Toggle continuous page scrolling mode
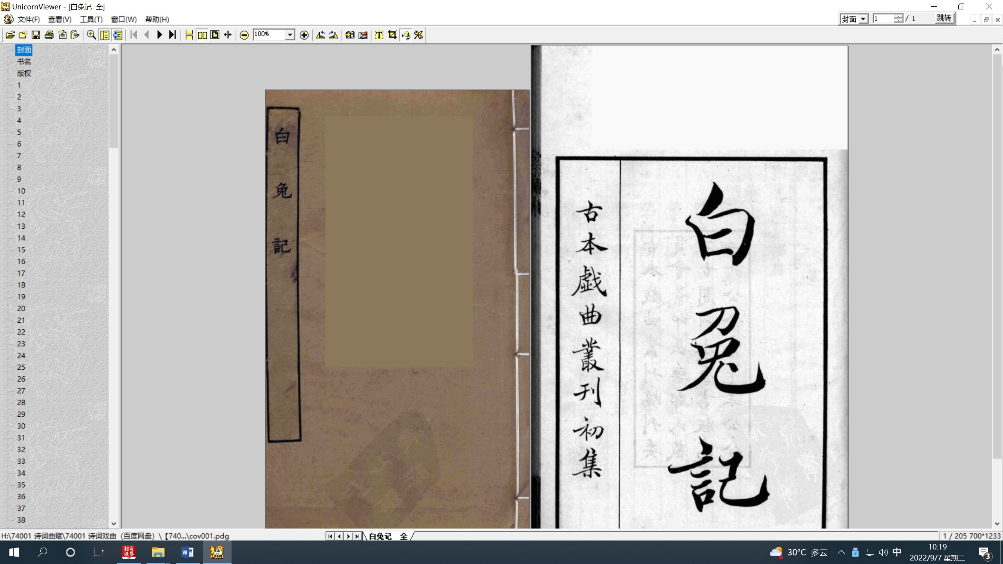Viewport: 1003px width, 564px height. click(189, 35)
